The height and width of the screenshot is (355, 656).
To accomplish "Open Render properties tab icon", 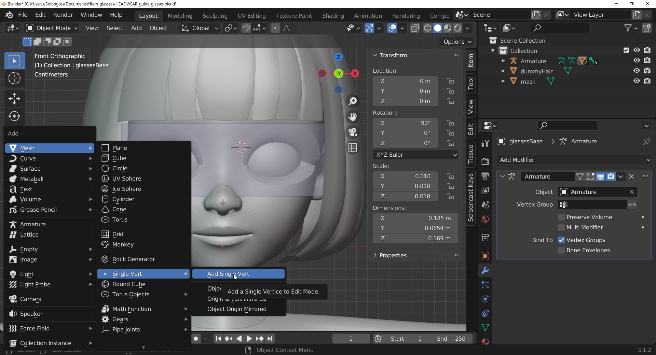I will (485, 161).
